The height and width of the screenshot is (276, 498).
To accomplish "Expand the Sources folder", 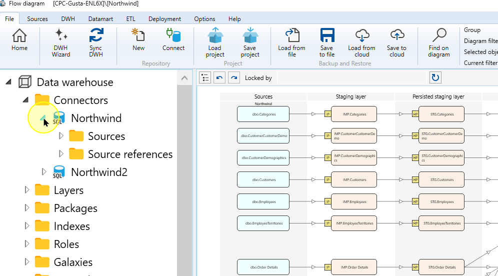I will 61,136.
